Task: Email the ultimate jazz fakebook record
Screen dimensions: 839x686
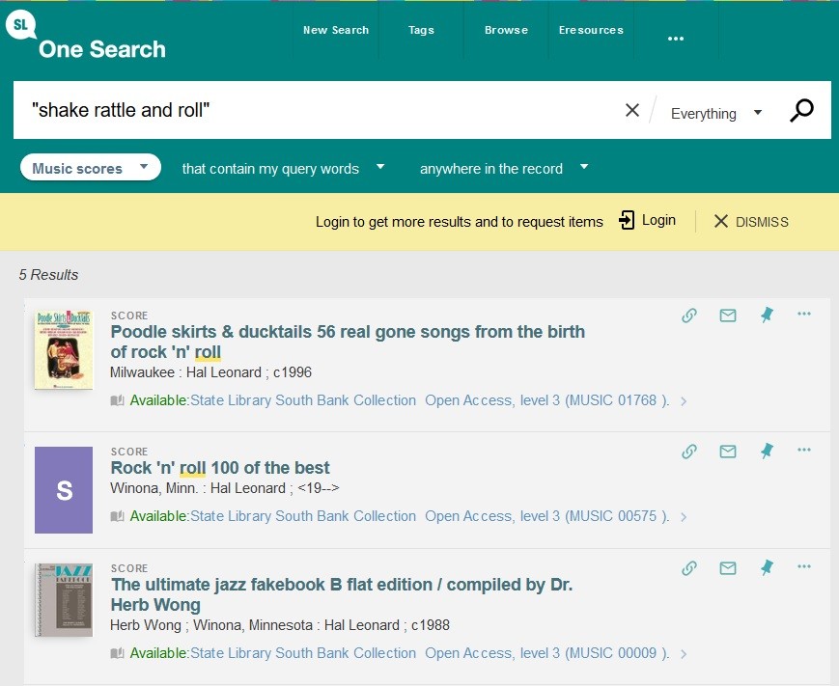Action: click(x=728, y=568)
